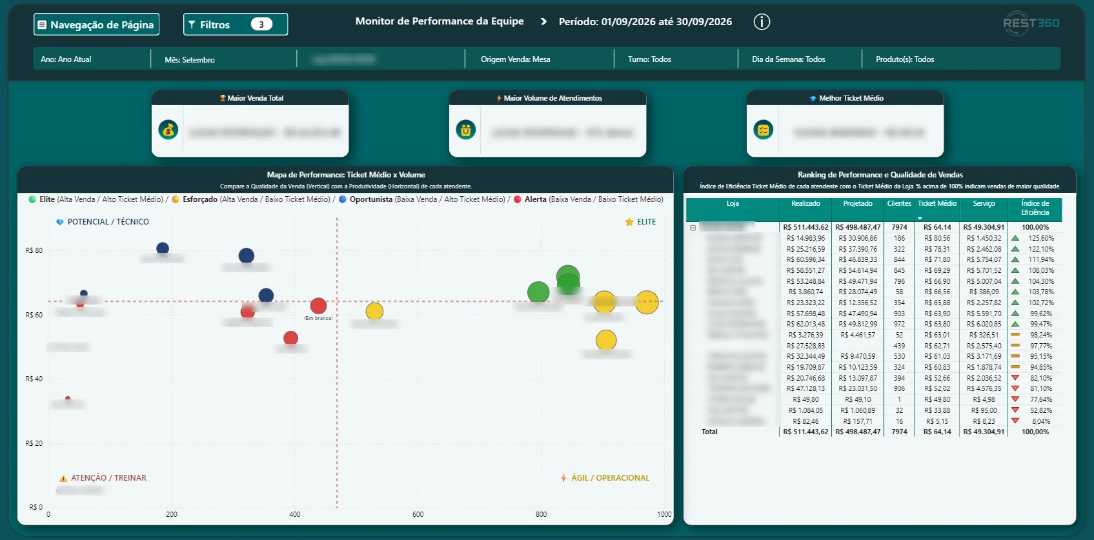Select the basket icon in Maior Volume de Atendimentos
The image size is (1094, 540).
(x=466, y=130)
